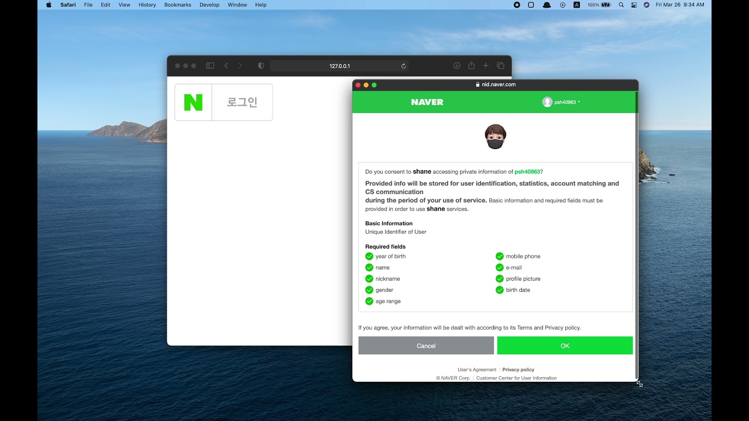749x421 pixels.
Task: Click the gray Cancel button
Action: (426, 346)
